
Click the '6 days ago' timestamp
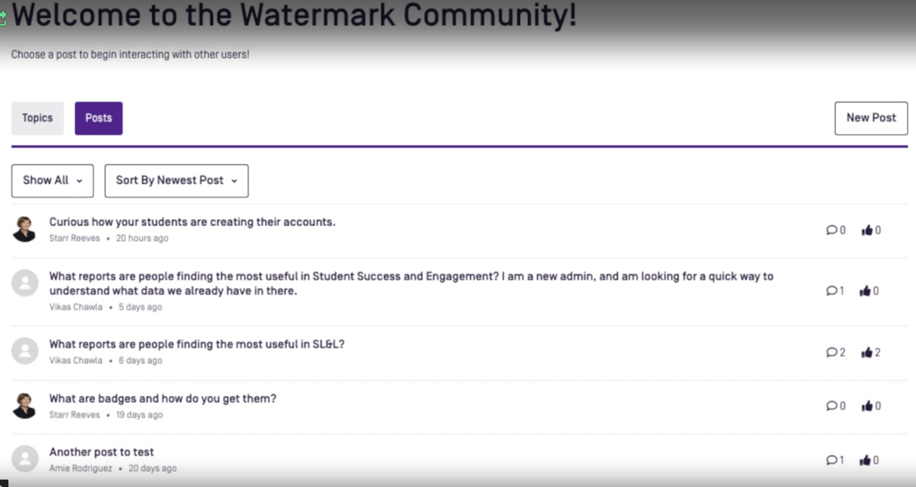pos(140,361)
